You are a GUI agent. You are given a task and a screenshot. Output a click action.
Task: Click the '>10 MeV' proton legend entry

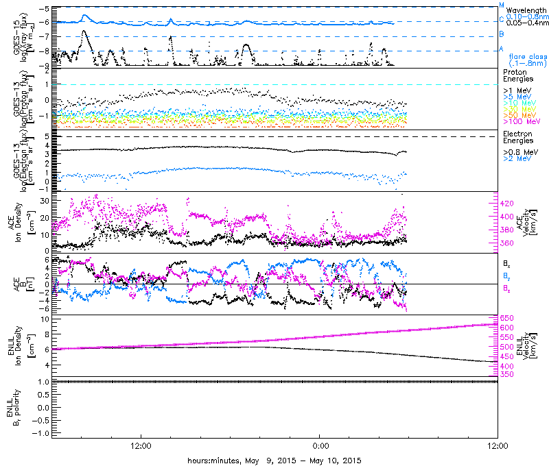tap(519, 103)
